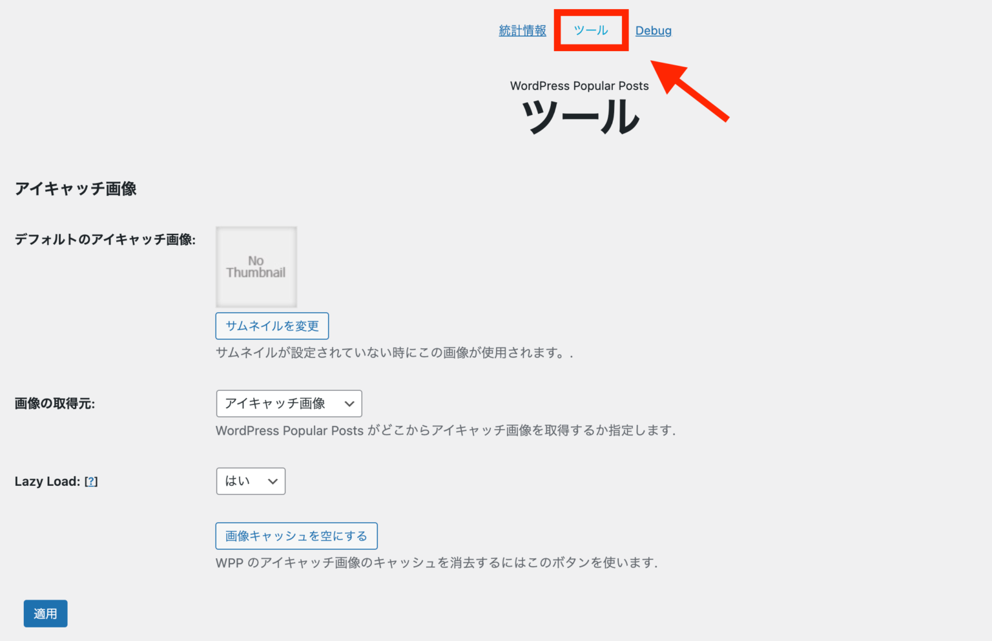Open the 統計情報 tab
The height and width of the screenshot is (641, 992).
click(x=522, y=30)
